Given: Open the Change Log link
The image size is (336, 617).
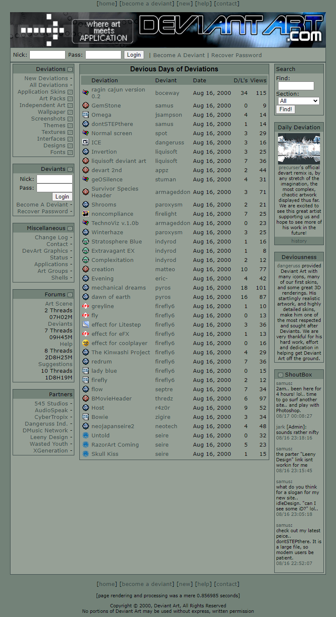Looking at the screenshot, I should tap(51, 237).
